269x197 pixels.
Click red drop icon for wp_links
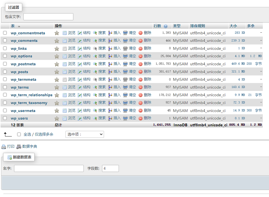(141, 49)
